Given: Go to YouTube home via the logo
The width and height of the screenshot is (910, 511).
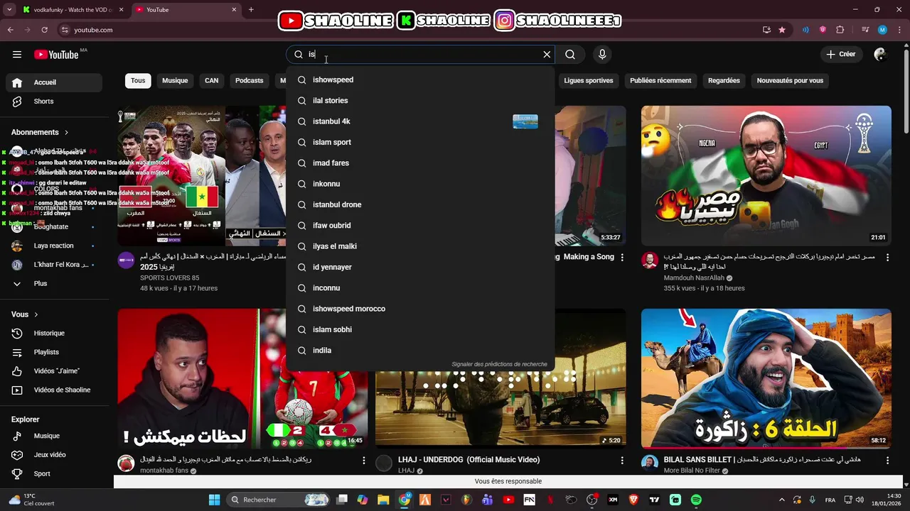Looking at the screenshot, I should coord(56,55).
